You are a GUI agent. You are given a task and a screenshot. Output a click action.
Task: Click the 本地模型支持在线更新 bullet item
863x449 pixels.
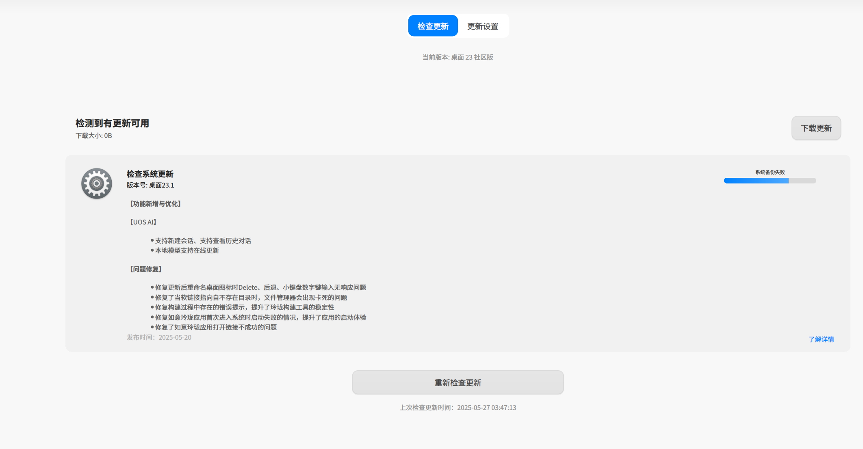(x=185, y=250)
